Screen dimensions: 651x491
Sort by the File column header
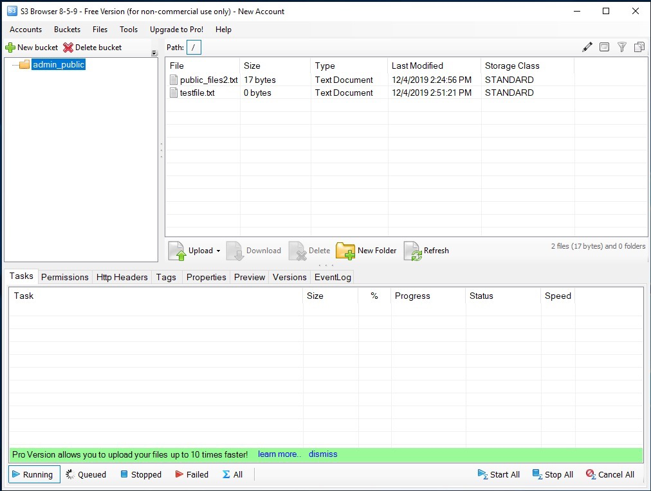point(203,66)
